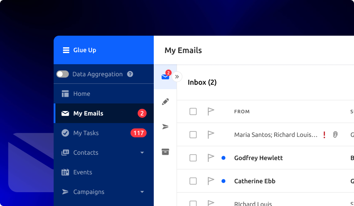This screenshot has width=354, height=206.
Task: Expand the Campaigns submenu arrow
Action: [142, 192]
